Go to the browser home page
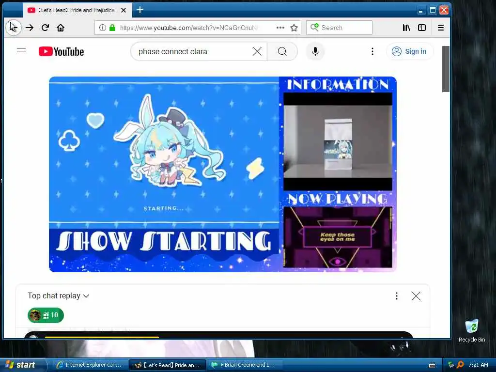The width and height of the screenshot is (496, 372). [x=61, y=28]
